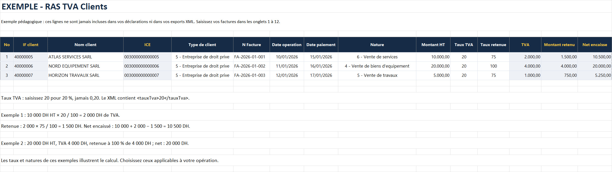Click the 'Taux retenue' column header
The height and width of the screenshot is (172, 612).
(x=493, y=45)
